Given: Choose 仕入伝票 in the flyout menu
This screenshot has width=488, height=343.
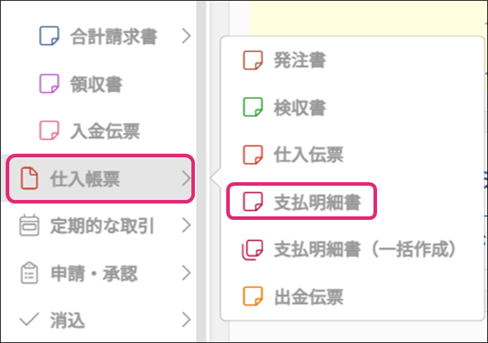Looking at the screenshot, I should pos(299,155).
